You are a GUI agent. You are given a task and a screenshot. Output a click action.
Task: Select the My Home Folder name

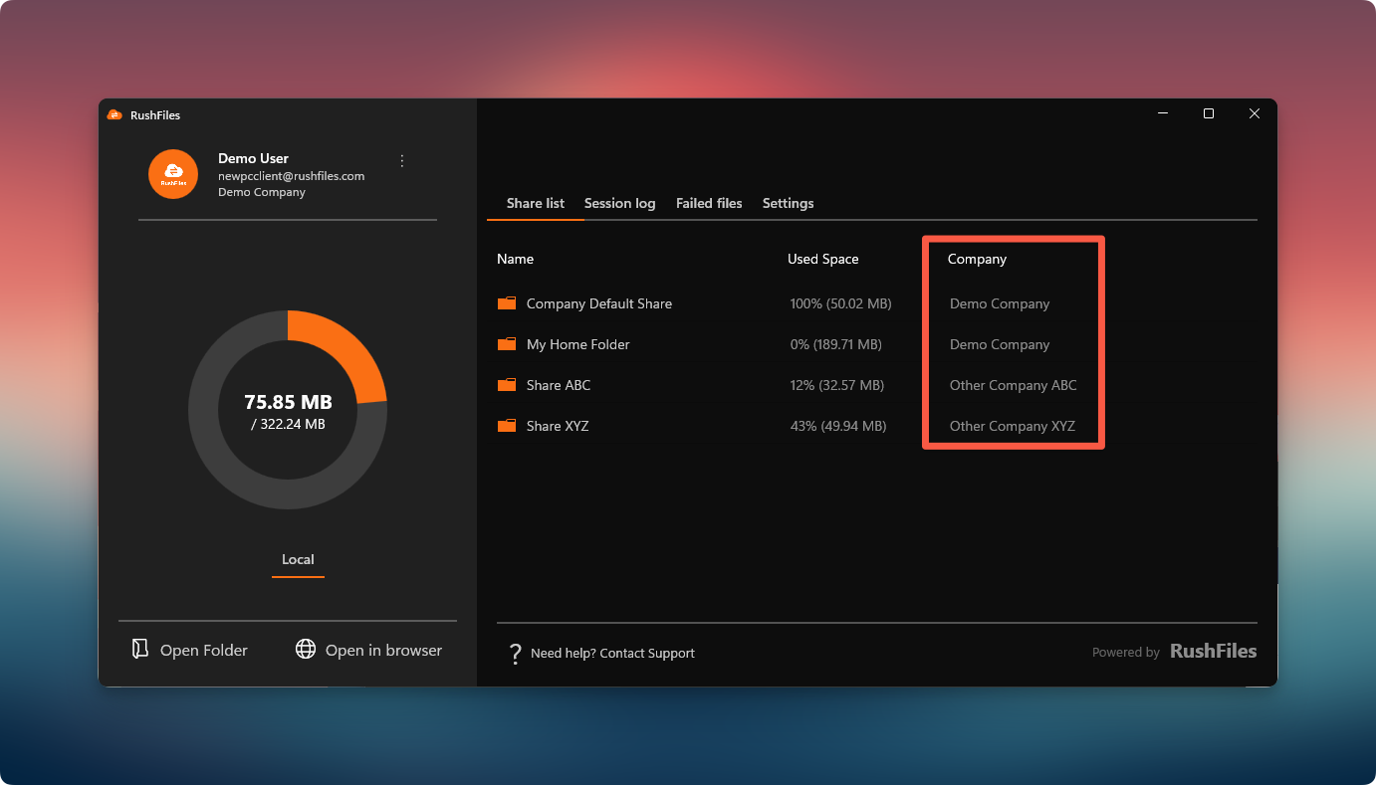578,344
